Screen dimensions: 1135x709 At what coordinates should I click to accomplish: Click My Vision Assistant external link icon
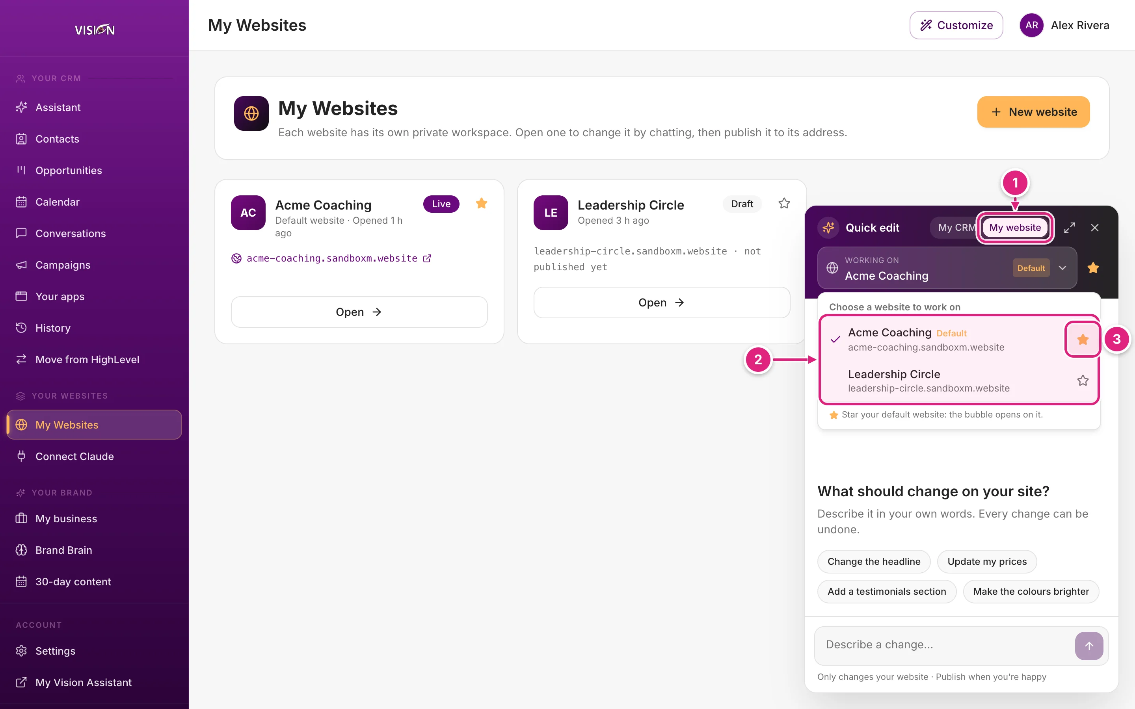(21, 682)
